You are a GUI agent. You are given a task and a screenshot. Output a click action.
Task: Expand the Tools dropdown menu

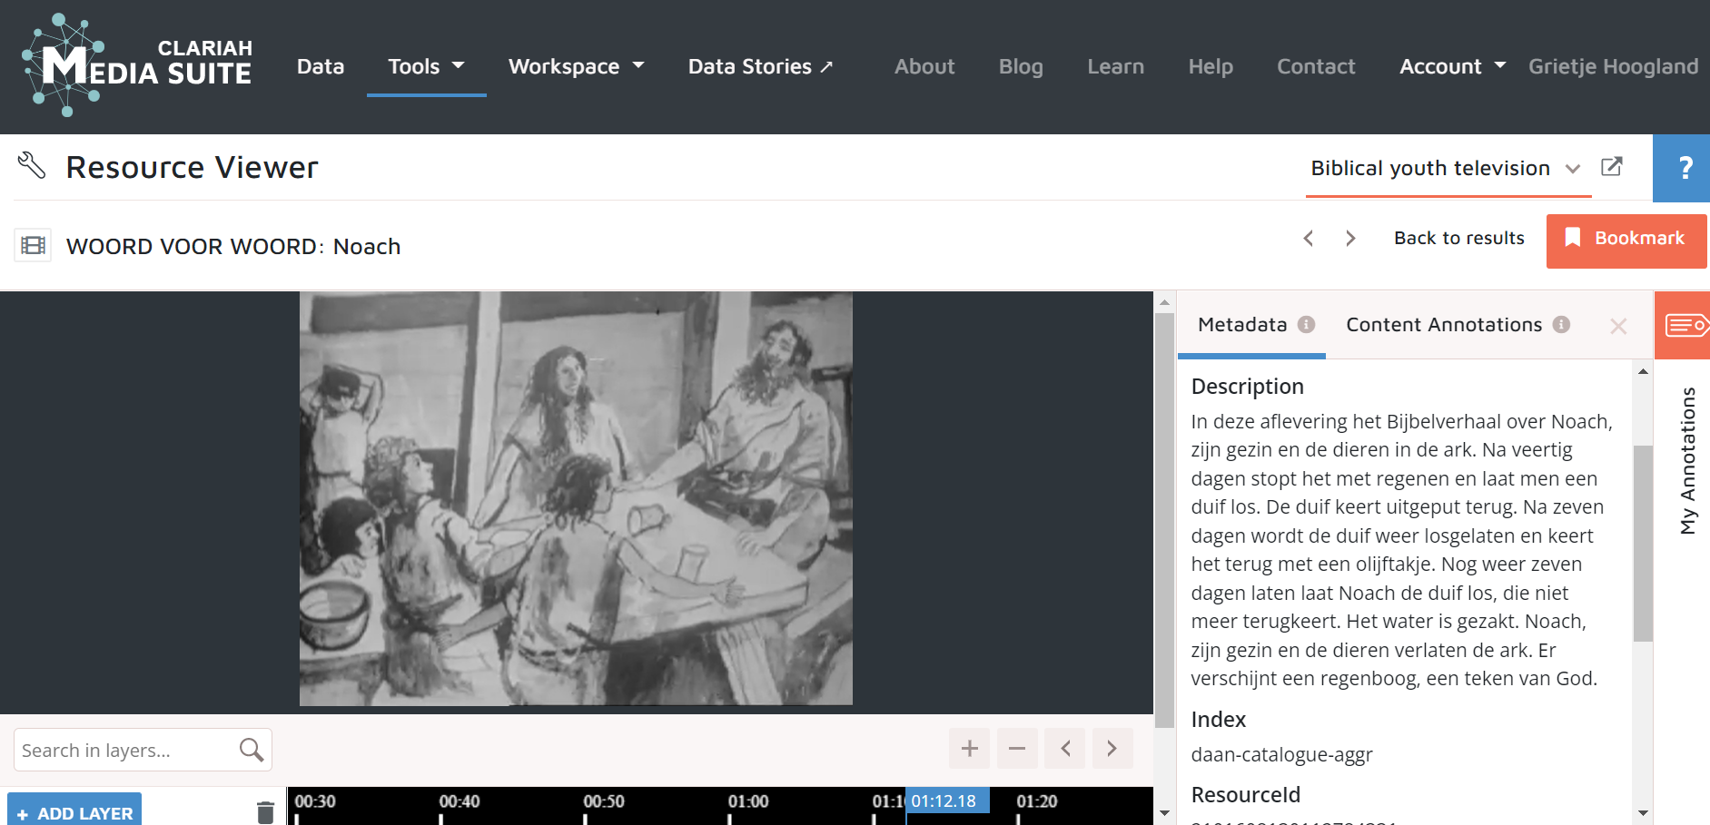point(426,66)
